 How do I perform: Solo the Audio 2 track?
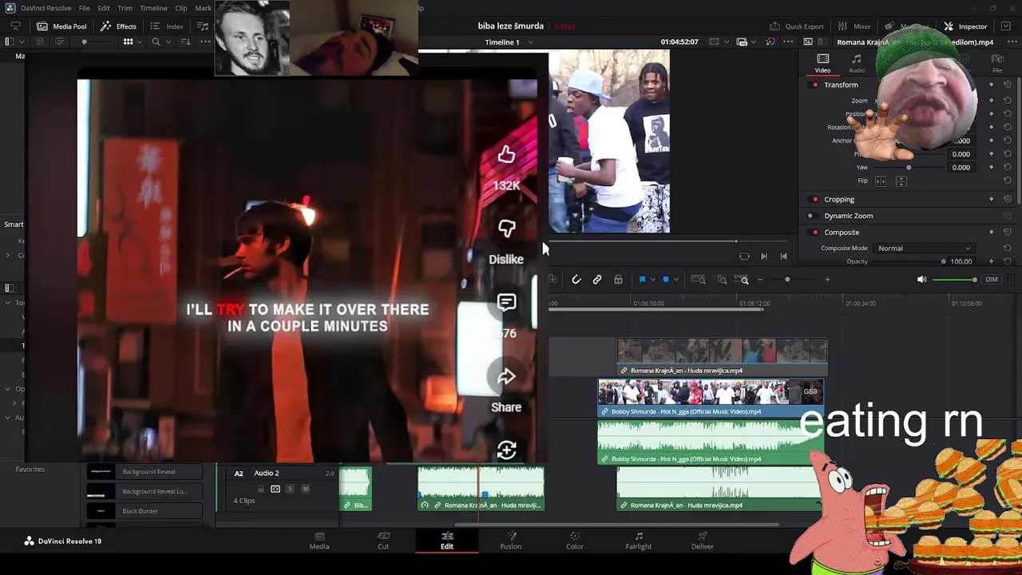point(290,489)
